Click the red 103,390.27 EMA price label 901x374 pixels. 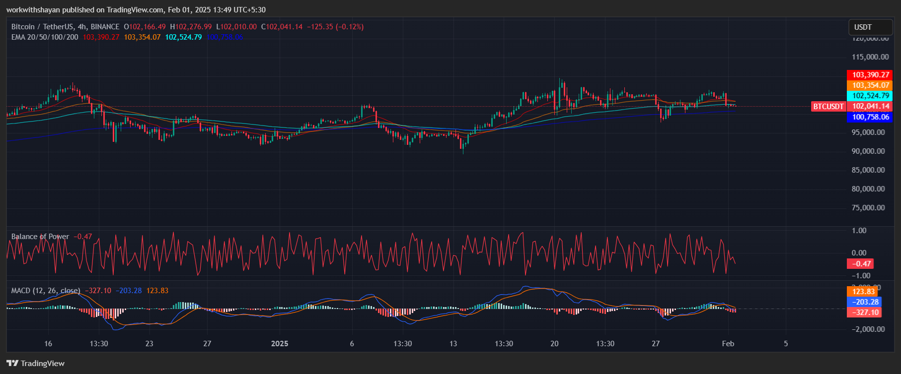[x=870, y=75]
